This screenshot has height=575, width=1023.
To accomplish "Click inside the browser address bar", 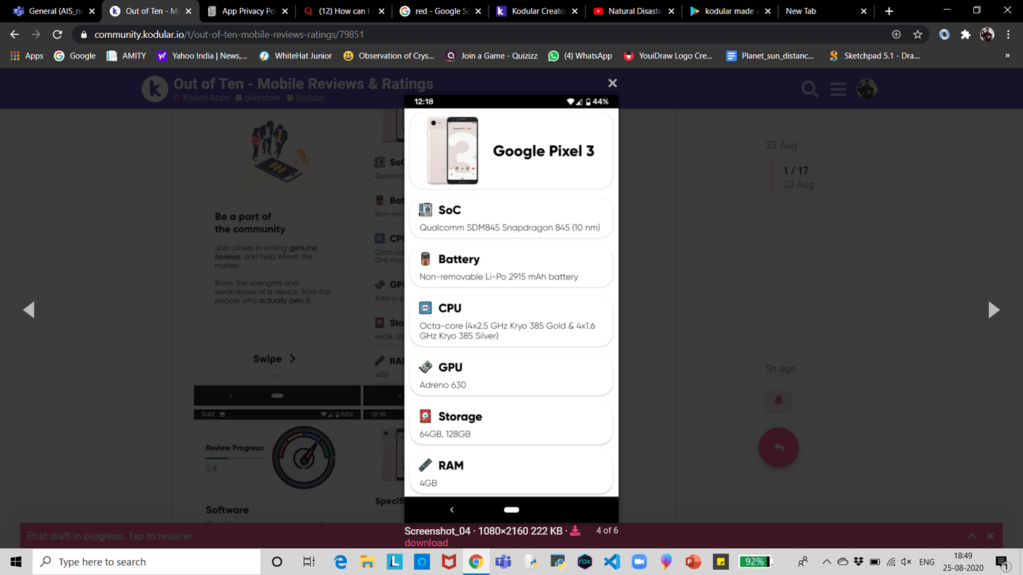I will click(297, 34).
